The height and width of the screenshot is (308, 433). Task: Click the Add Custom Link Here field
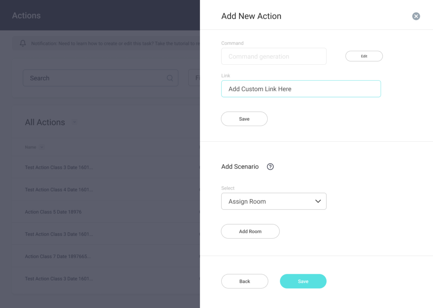point(301,89)
